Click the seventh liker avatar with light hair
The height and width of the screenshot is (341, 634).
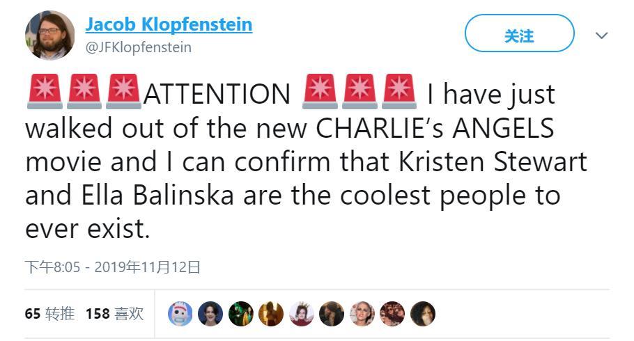(362, 315)
